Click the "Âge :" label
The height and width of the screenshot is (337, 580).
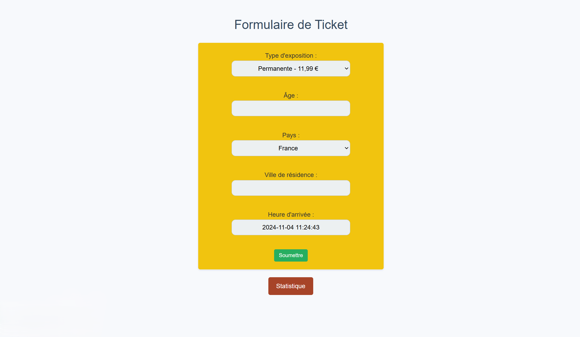[x=291, y=96]
